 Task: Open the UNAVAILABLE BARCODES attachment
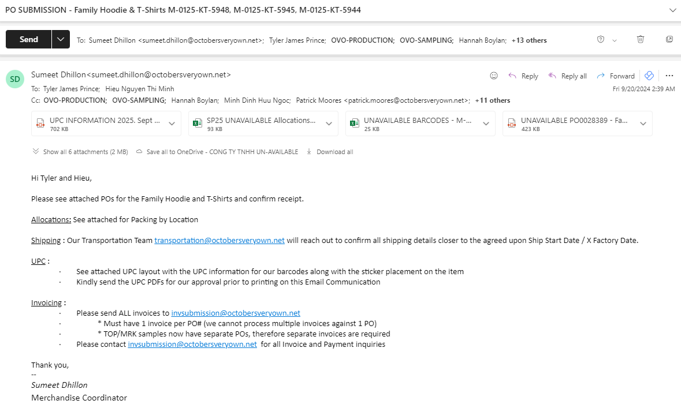click(x=415, y=124)
